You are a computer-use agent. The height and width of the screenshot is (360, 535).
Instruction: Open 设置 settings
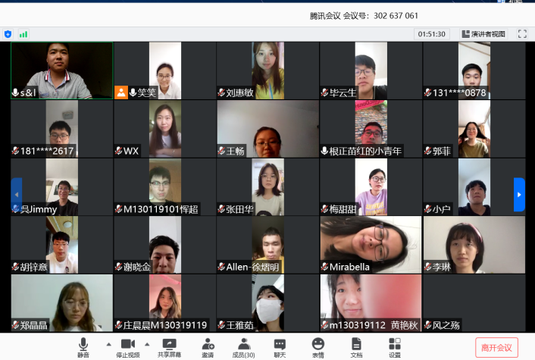pyautogui.click(x=394, y=347)
